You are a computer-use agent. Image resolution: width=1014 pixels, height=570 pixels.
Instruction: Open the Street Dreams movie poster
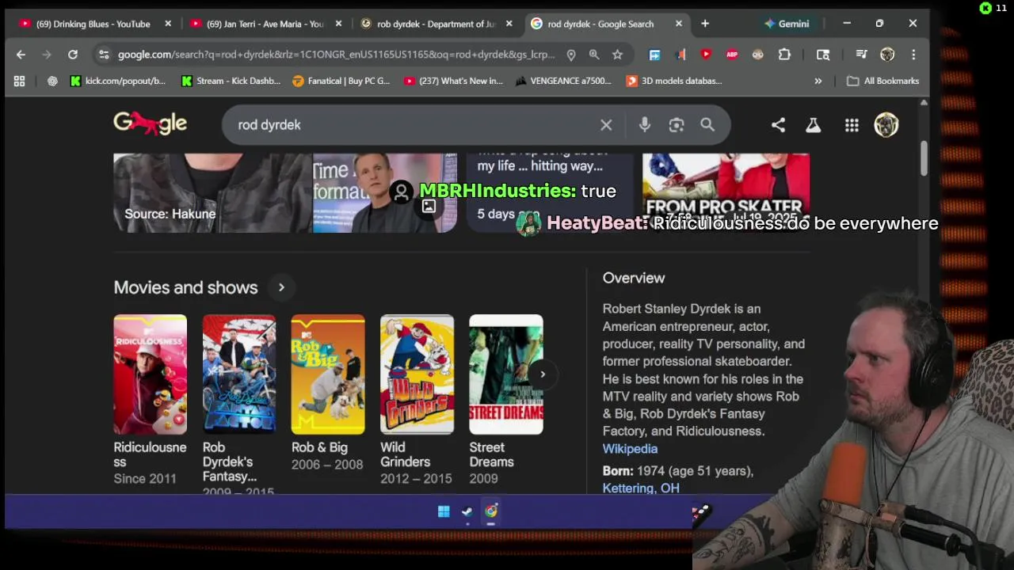(x=505, y=374)
